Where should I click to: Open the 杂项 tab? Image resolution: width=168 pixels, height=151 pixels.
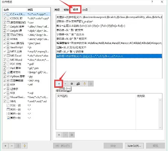(85, 10)
